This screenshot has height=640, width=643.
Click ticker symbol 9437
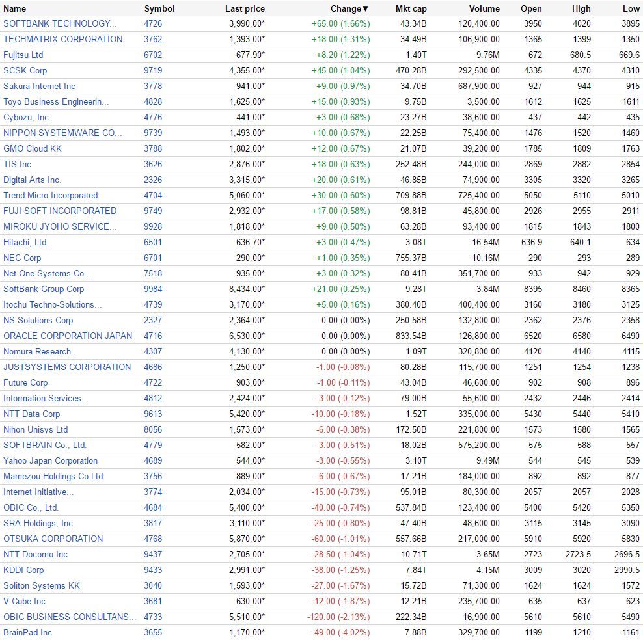153,554
